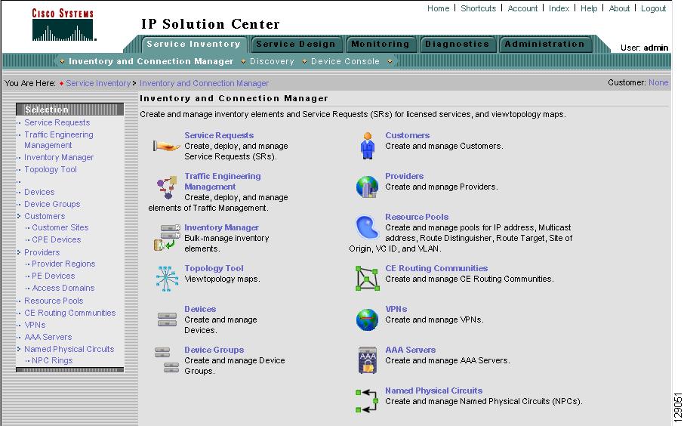Open the Shortcuts link

[x=478, y=8]
